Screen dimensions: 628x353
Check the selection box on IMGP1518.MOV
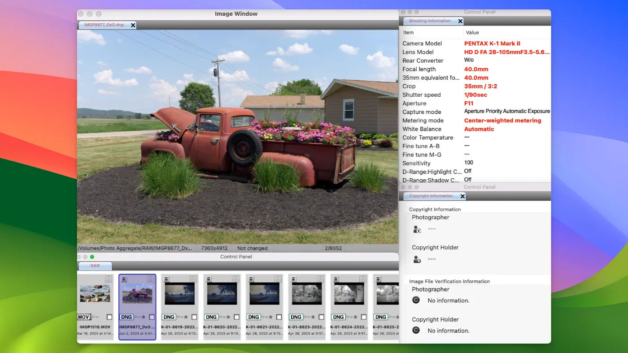(x=109, y=317)
